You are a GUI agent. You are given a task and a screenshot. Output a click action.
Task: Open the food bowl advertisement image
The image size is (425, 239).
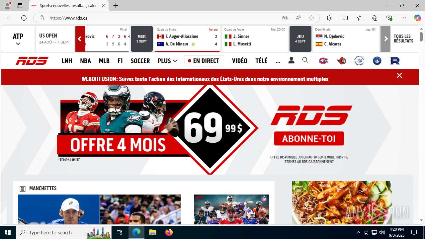pyautogui.click(x=342, y=203)
